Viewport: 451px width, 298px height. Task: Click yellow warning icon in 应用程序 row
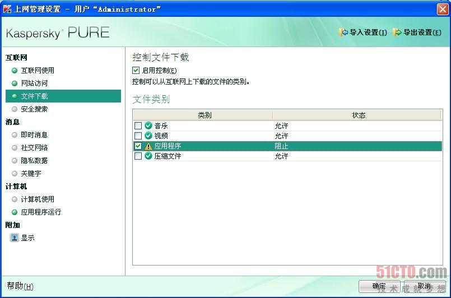coord(148,146)
